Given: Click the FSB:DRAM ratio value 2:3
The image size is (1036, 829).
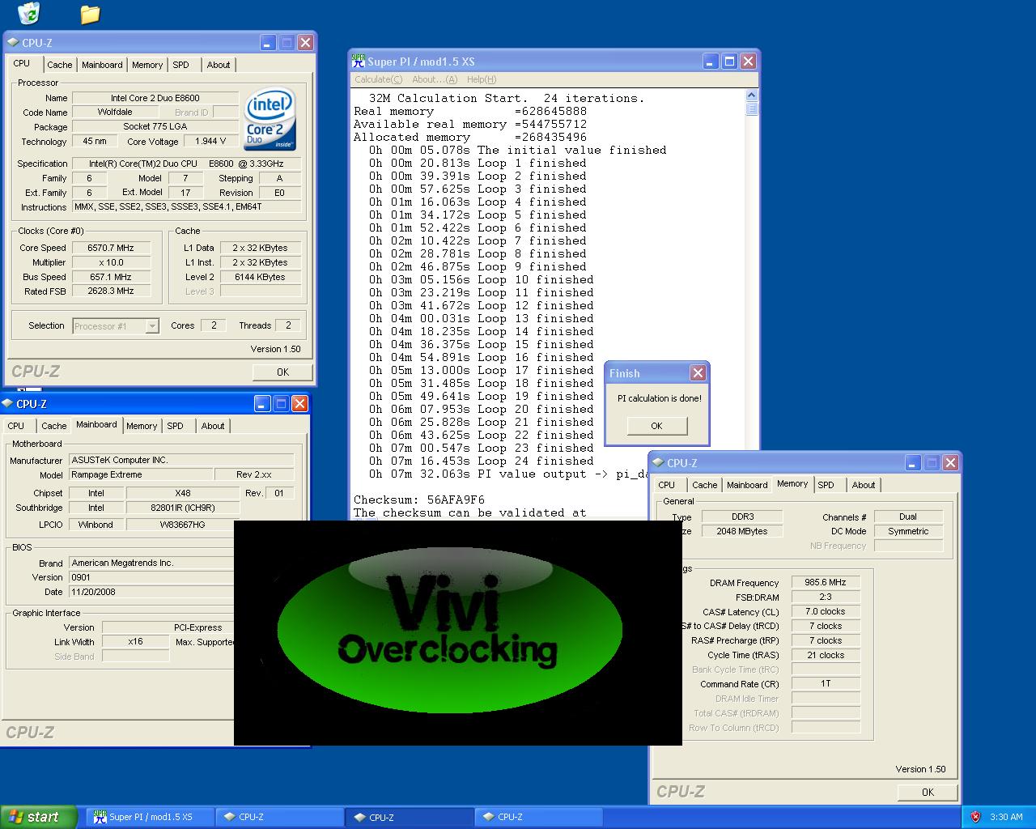Looking at the screenshot, I should click(826, 597).
